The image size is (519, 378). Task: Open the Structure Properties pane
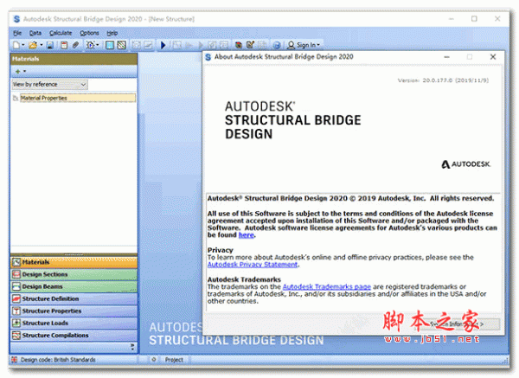pyautogui.click(x=74, y=311)
